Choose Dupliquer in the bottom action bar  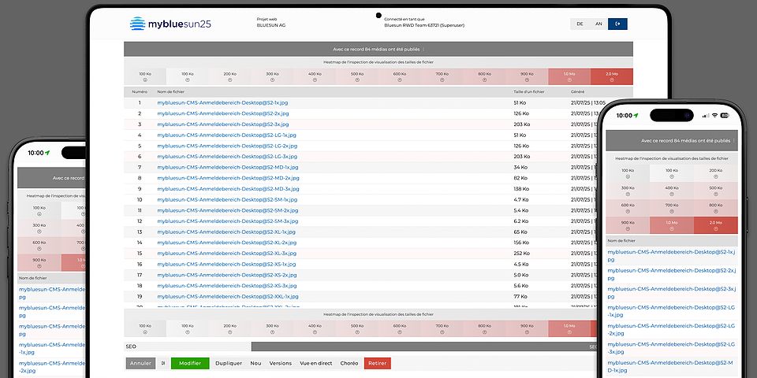tap(229, 363)
